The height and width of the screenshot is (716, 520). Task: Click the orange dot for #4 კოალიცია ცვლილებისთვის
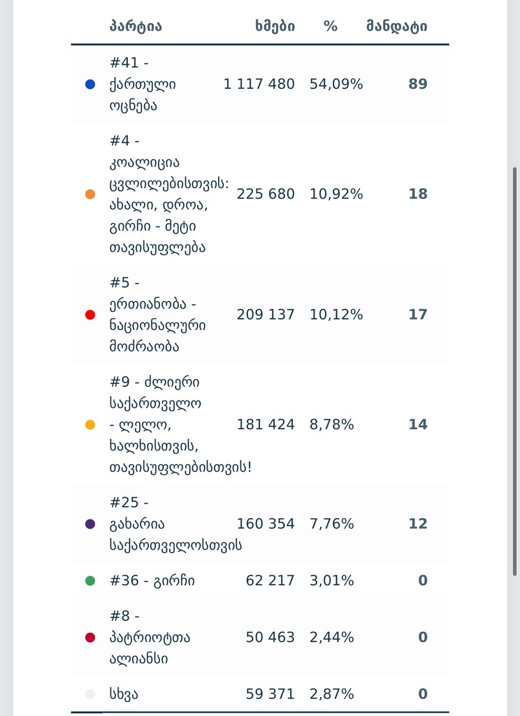pyautogui.click(x=90, y=194)
